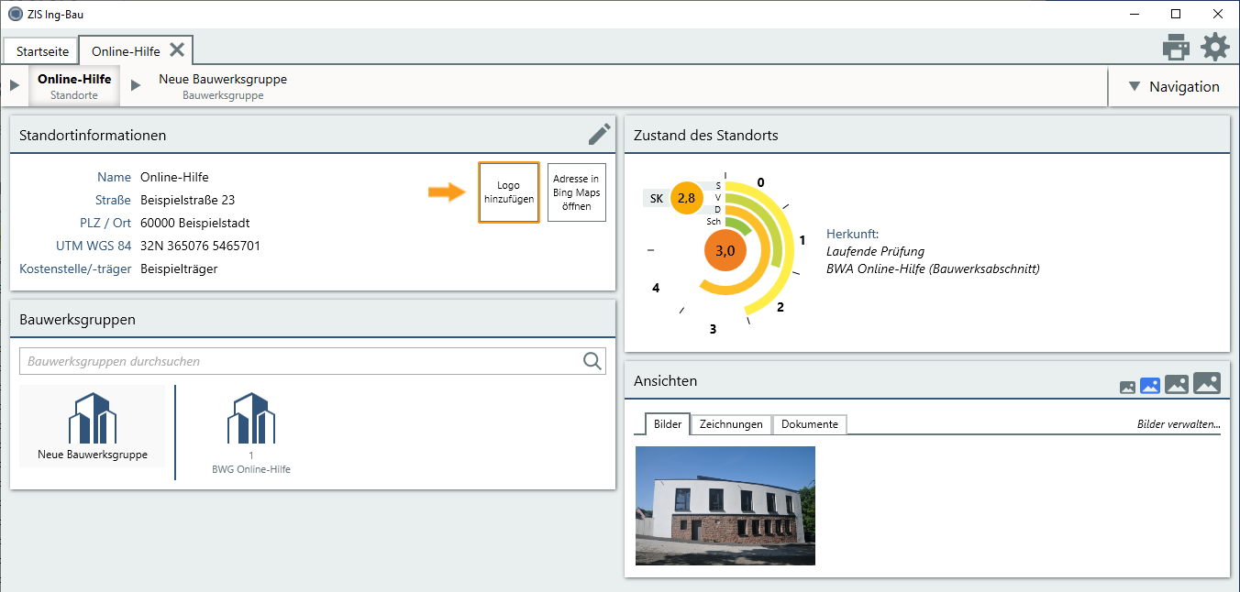Expand the breadcrumb arrow before Neue Bauwerksgruppe

pos(136,85)
